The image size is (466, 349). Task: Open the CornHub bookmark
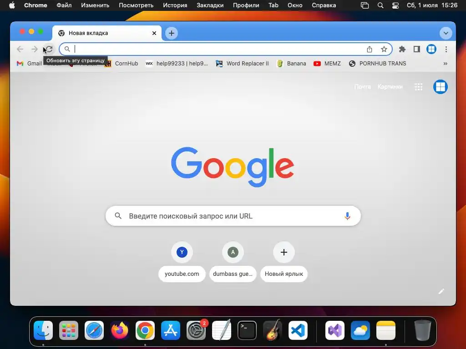tap(121, 64)
